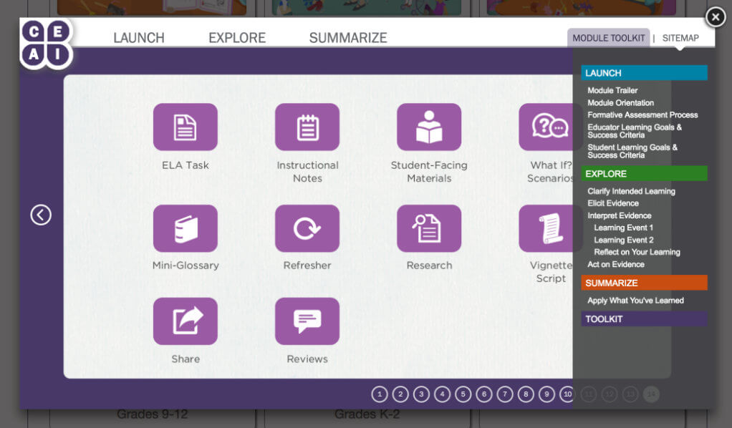Image resolution: width=732 pixels, height=428 pixels.
Task: Select Learning Event 2 in sitemap
Action: point(624,240)
